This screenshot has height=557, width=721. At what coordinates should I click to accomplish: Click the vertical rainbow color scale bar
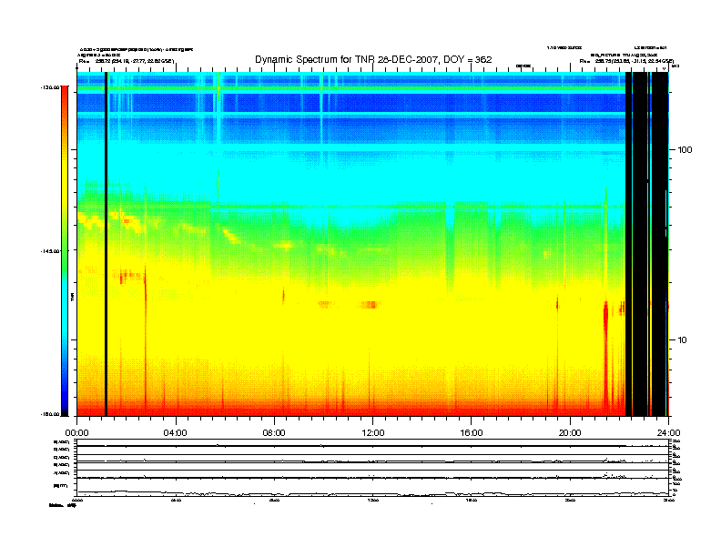[65, 250]
